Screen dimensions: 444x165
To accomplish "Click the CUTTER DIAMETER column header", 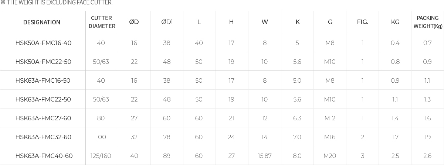I will [102, 22].
